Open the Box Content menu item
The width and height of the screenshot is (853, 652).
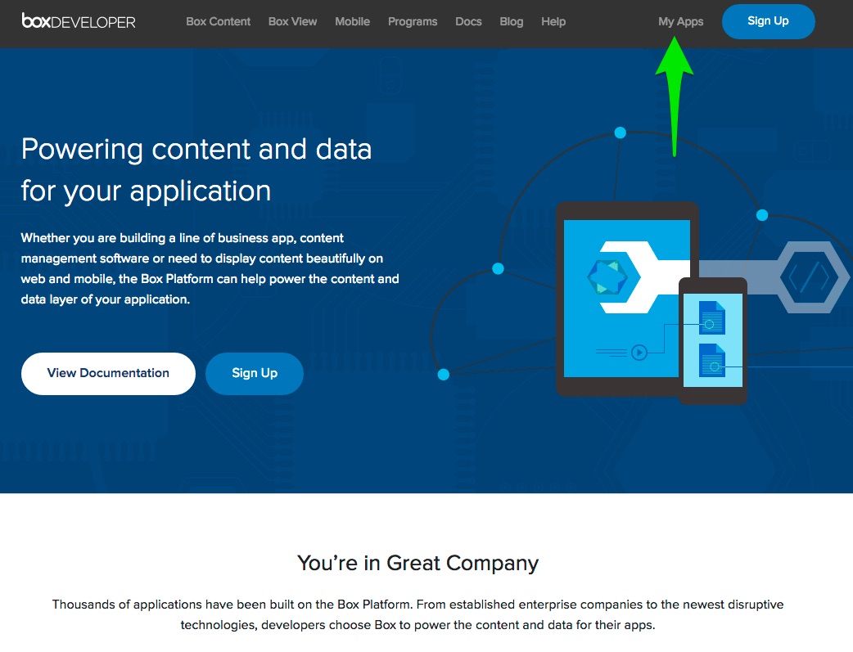218,22
